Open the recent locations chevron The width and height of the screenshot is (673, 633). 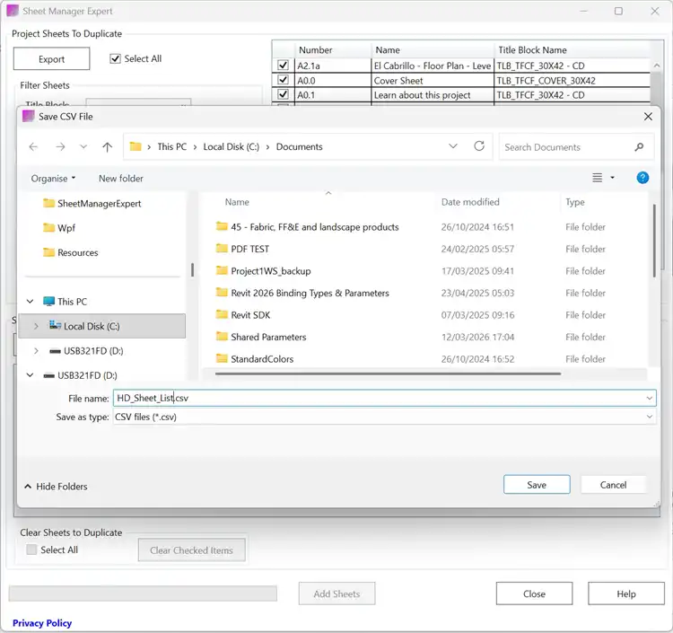click(84, 147)
